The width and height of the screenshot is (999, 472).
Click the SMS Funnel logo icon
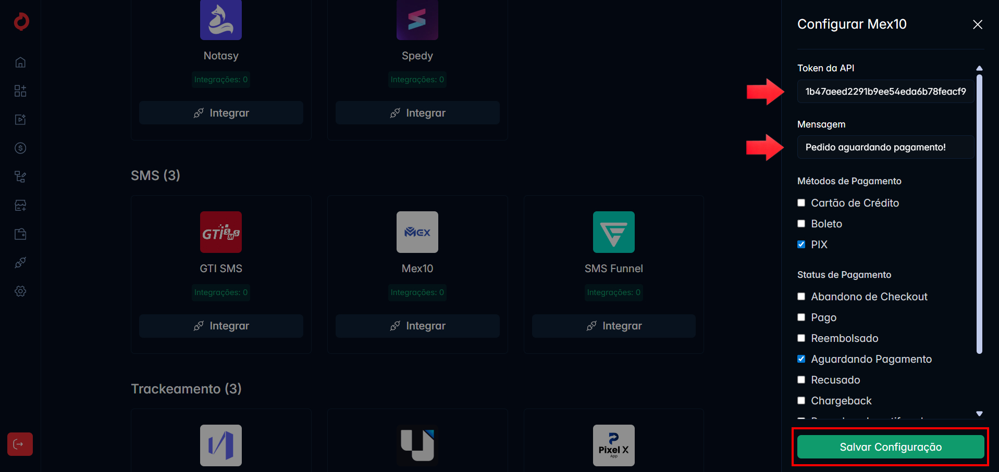[613, 232]
